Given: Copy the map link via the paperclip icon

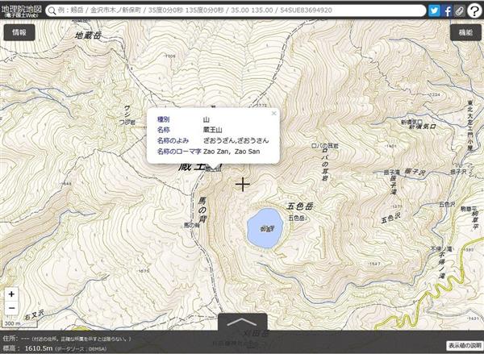Looking at the screenshot, I should [459, 10].
